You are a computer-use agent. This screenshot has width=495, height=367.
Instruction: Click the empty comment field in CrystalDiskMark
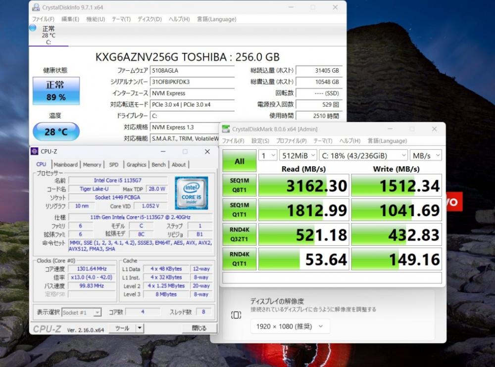332,277
